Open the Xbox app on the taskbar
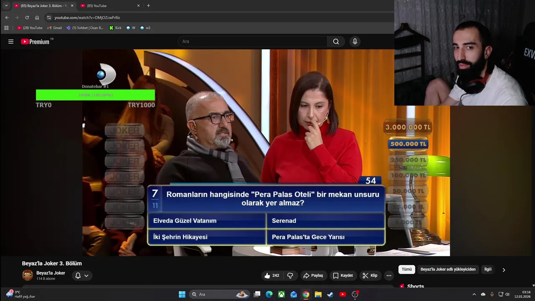Viewport: 535px width, 301px height. coord(282,294)
